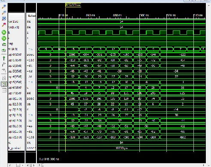The width and height of the screenshot is (211, 167).
Task: Click the Next Marker icon
Action: pos(4,70)
